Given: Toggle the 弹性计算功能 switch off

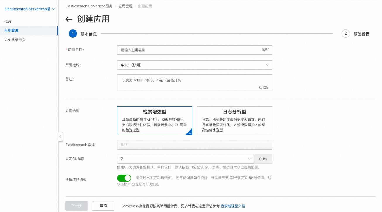Looking at the screenshot, I should [124, 178].
